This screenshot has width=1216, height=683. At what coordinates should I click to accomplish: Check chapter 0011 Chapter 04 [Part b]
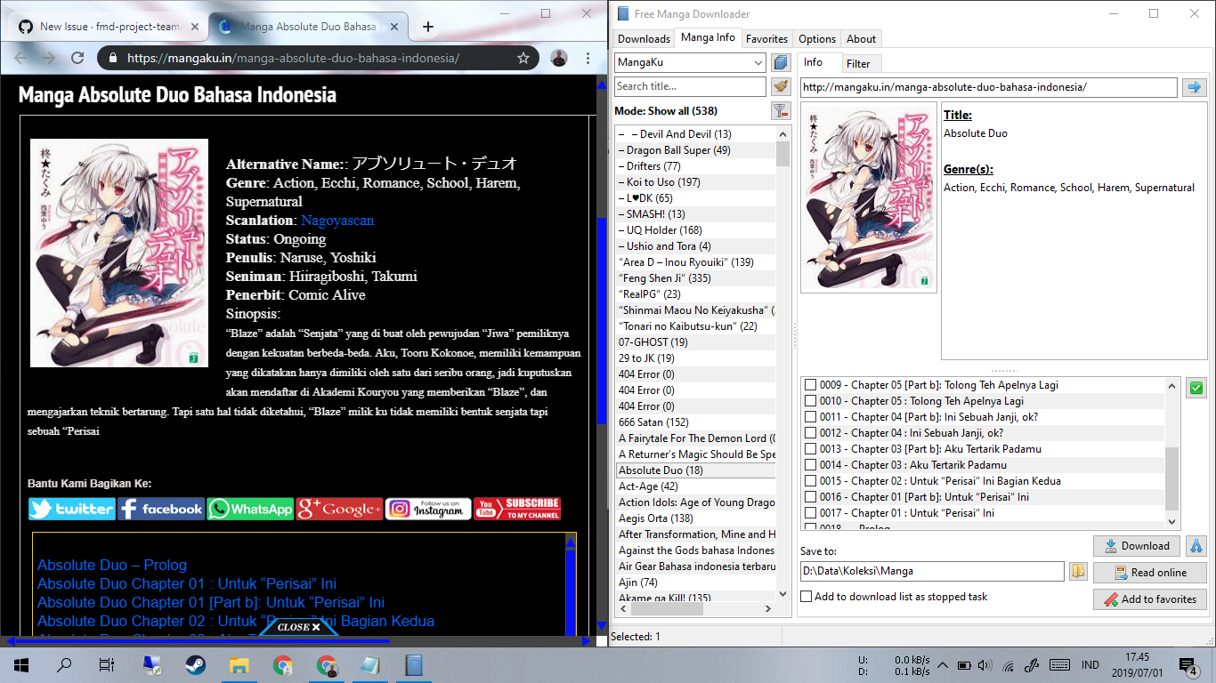pos(810,417)
